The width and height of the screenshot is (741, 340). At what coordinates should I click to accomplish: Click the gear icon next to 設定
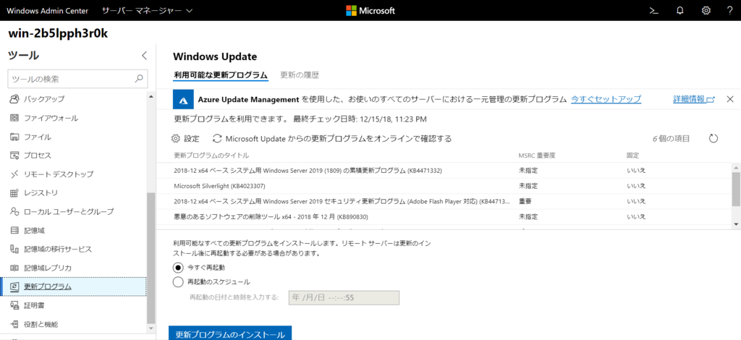click(176, 139)
